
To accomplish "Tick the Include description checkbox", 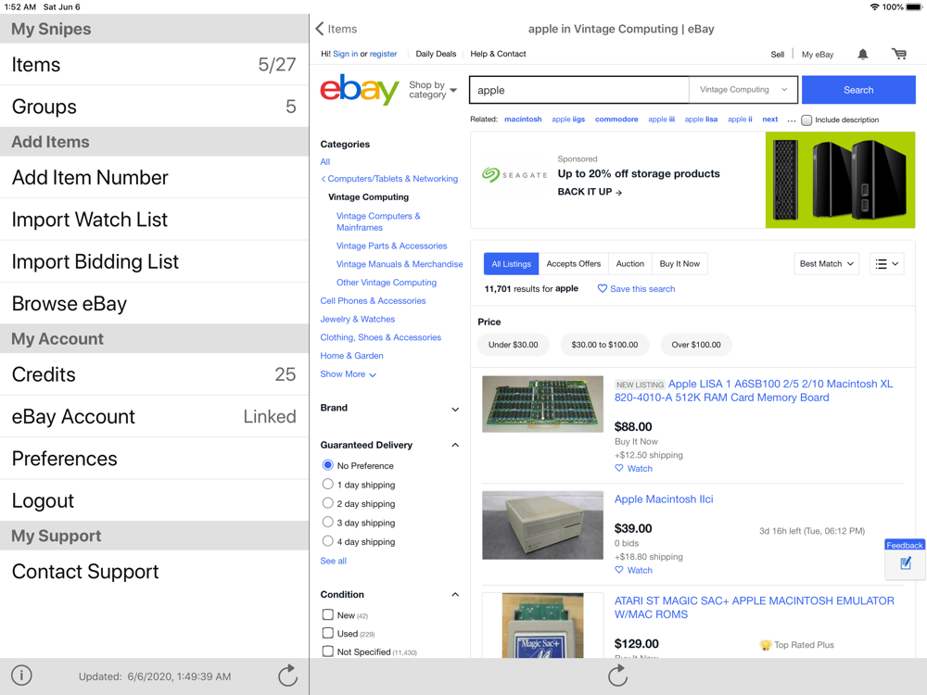I will 806,120.
